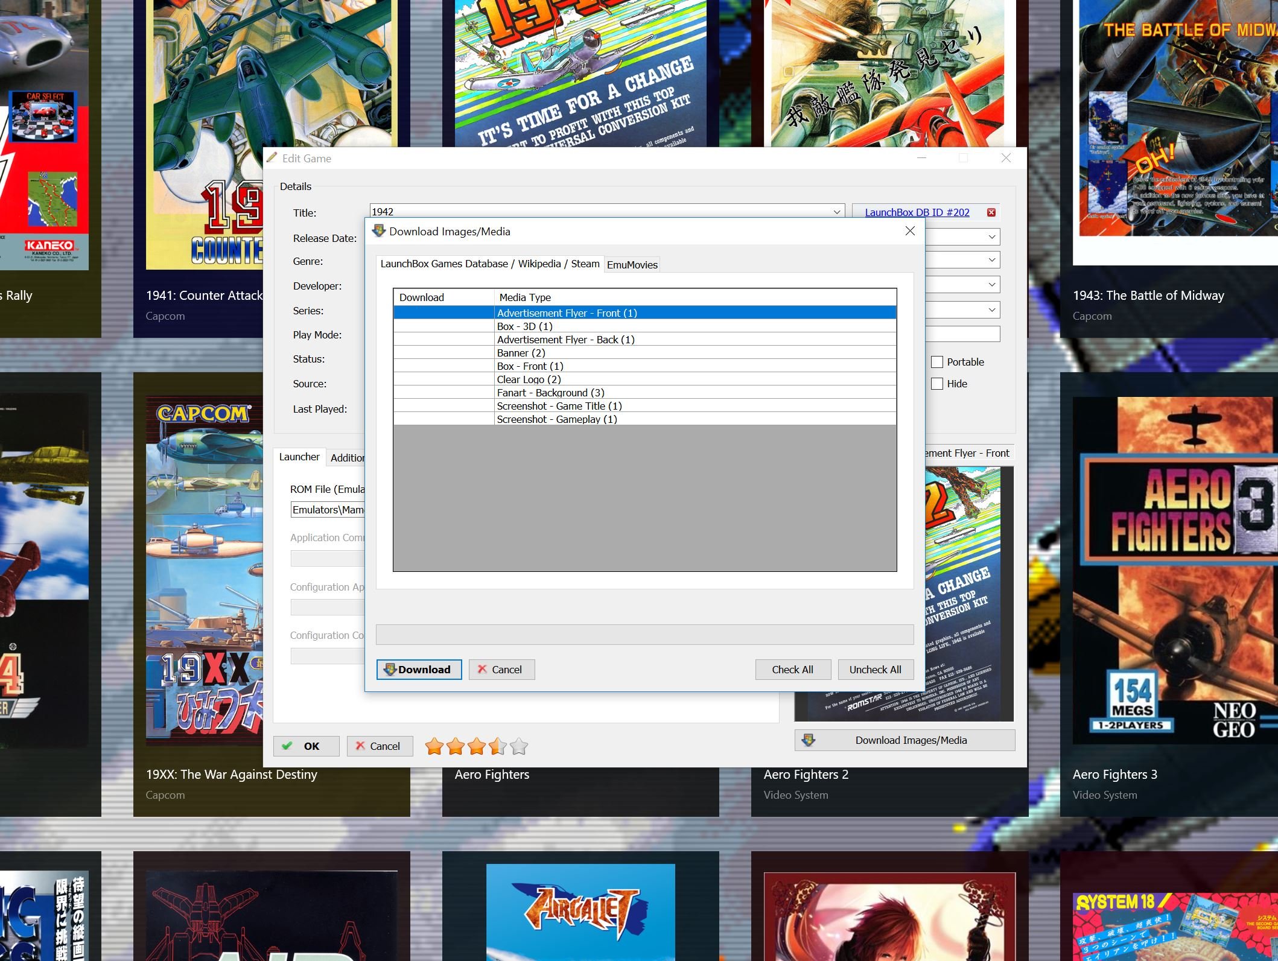
Task: Set rating with the first gold star
Action: 434,746
